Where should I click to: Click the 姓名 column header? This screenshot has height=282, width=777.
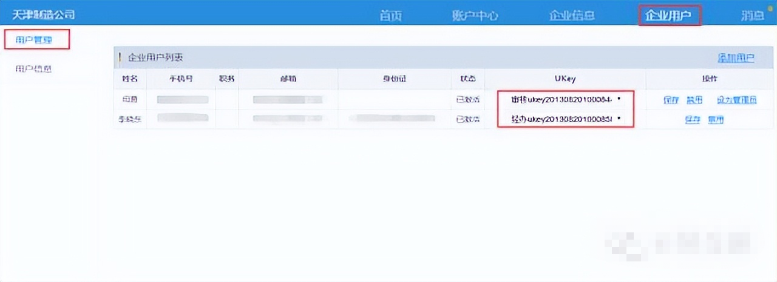coord(130,79)
